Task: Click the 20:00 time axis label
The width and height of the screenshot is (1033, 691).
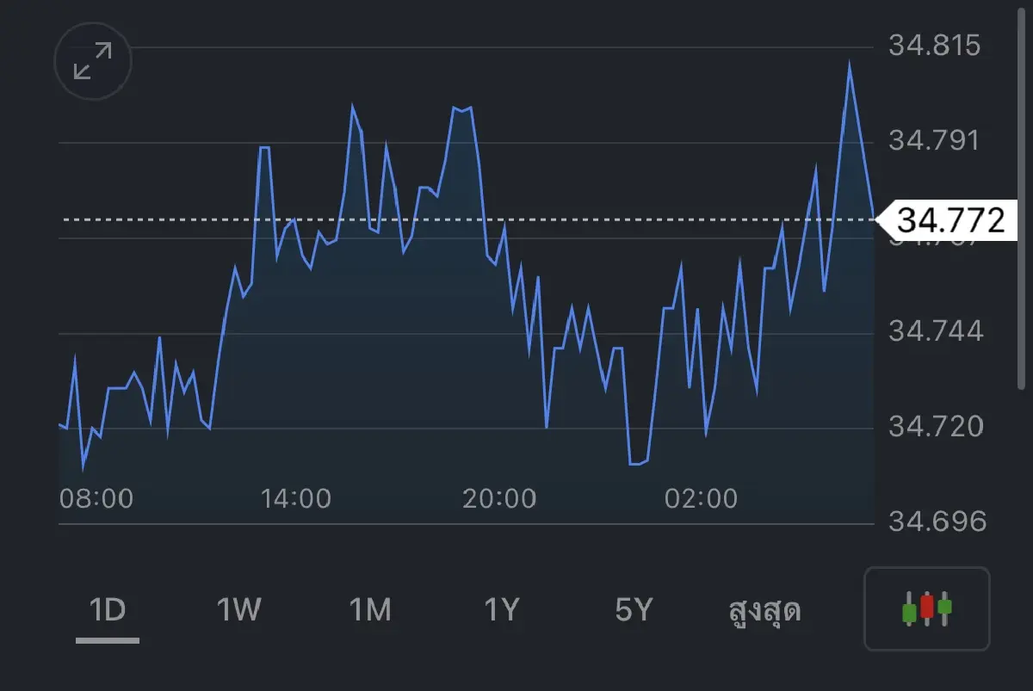Action: click(499, 498)
